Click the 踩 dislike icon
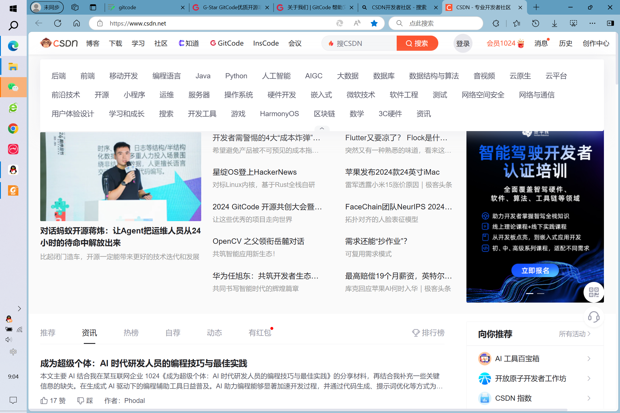This screenshot has height=413, width=620. pos(81,400)
